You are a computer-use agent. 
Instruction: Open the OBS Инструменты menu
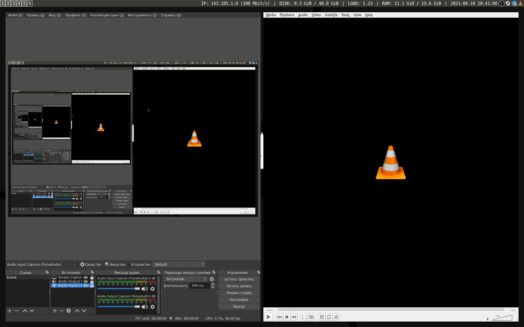tap(142, 15)
